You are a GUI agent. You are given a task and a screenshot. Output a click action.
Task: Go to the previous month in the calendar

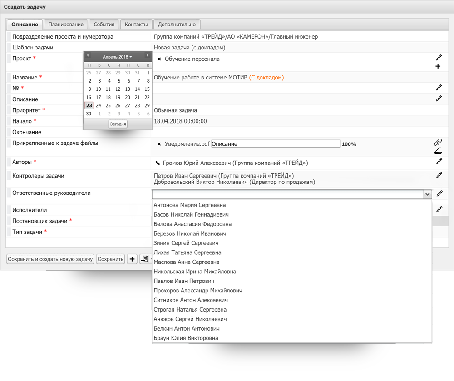click(x=88, y=56)
